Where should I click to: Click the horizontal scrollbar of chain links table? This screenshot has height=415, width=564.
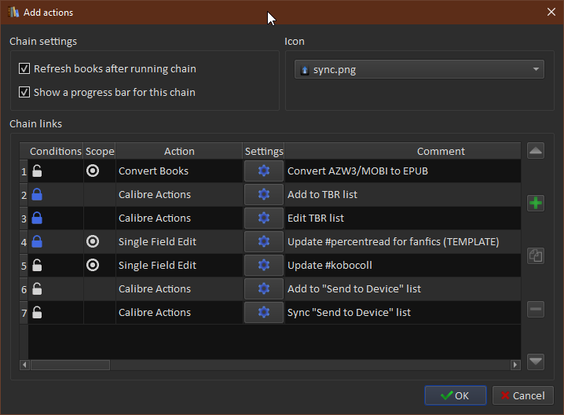(x=71, y=365)
